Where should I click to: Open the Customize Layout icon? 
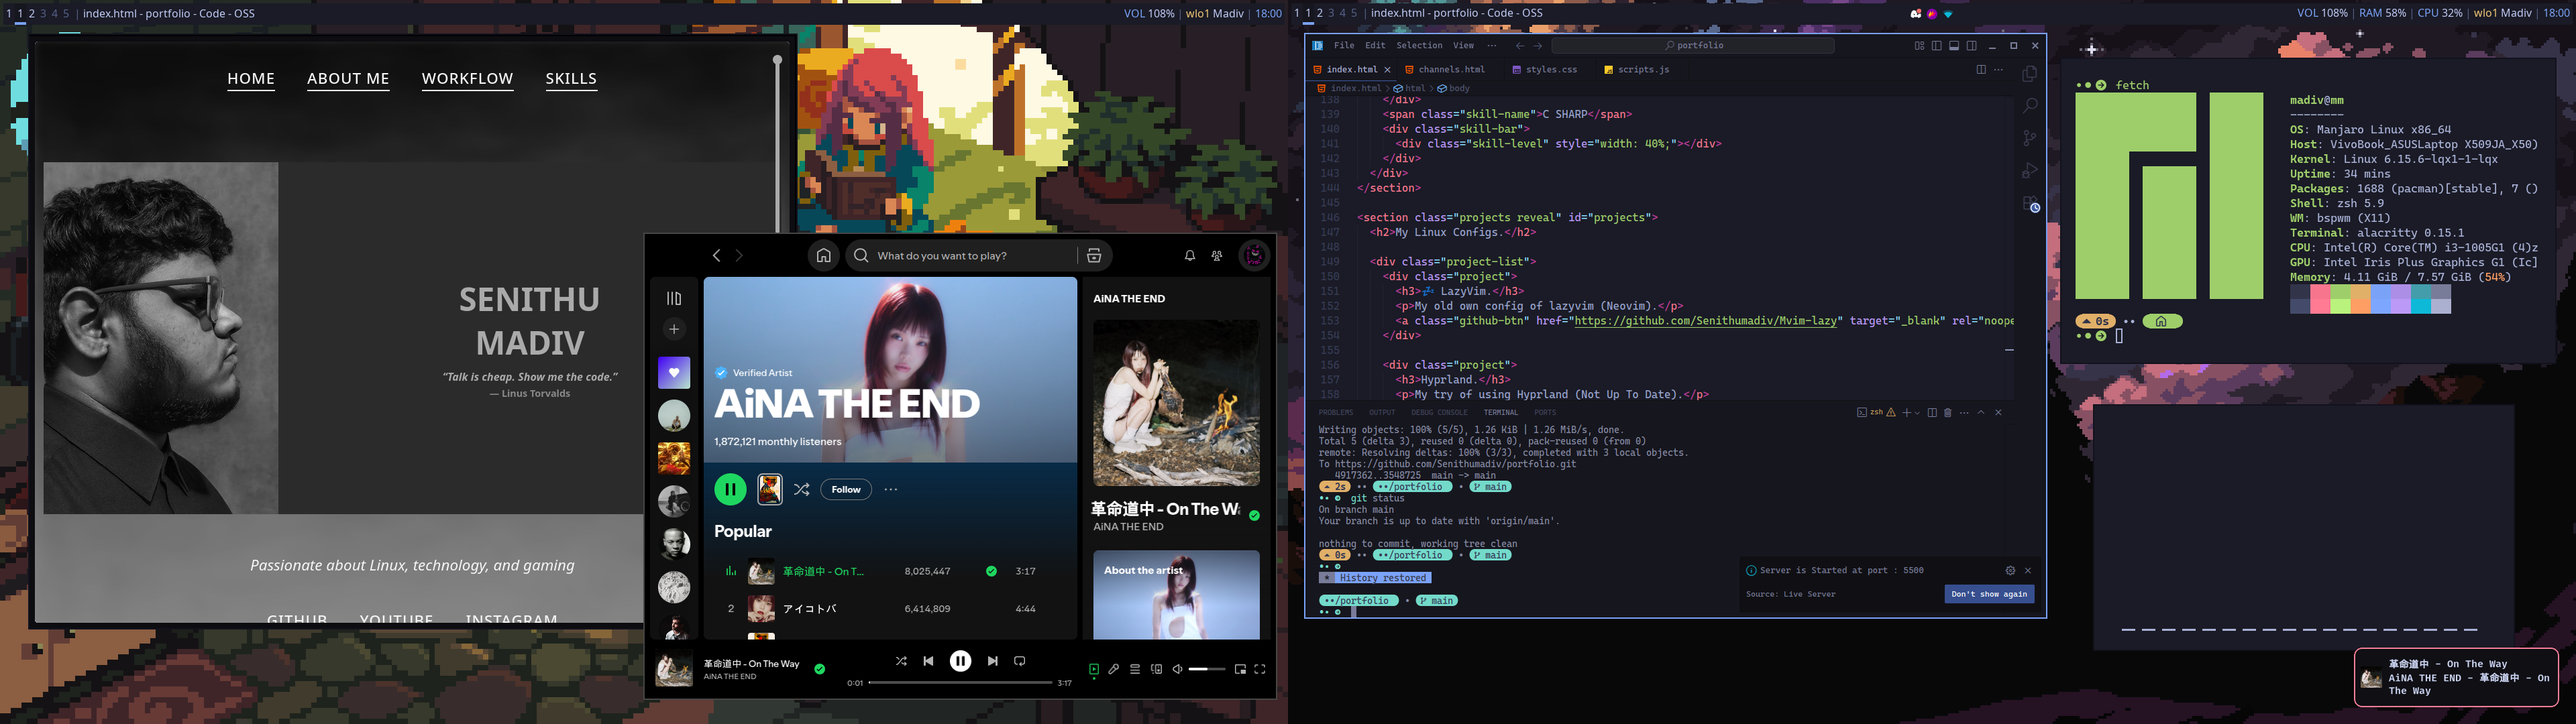click(x=1919, y=46)
